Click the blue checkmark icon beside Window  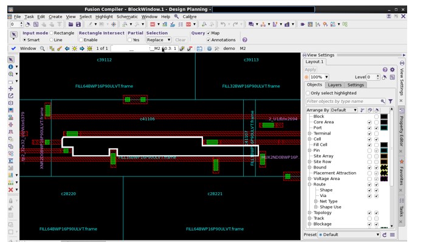[13, 49]
